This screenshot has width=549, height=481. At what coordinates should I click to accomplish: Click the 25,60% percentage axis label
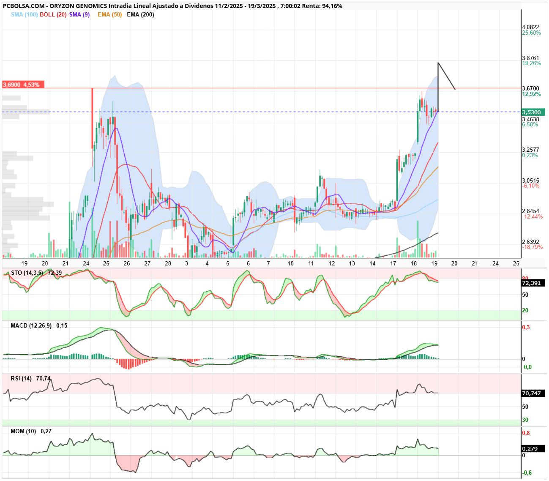[x=531, y=33]
